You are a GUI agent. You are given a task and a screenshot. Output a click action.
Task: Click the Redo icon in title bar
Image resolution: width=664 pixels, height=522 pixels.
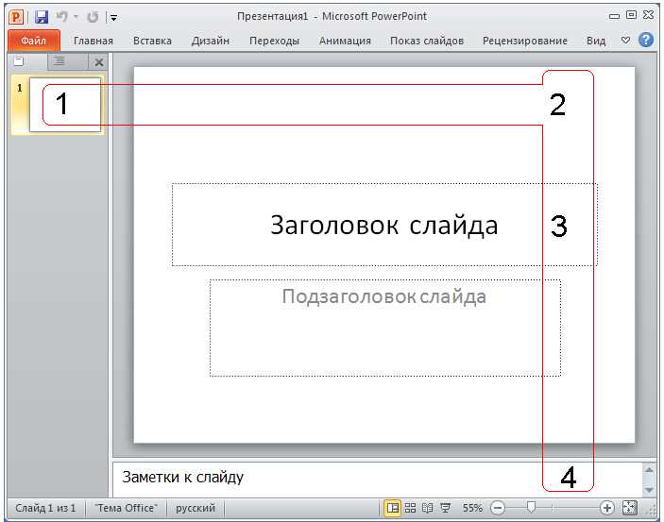(92, 16)
